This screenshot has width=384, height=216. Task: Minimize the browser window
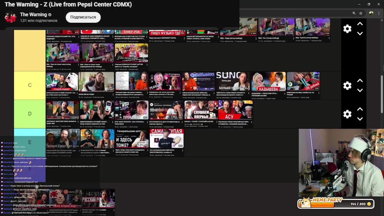tap(359, 4)
